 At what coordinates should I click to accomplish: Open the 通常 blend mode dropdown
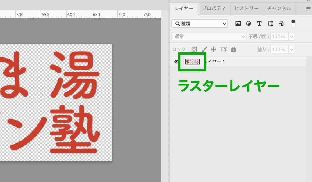tap(209, 37)
